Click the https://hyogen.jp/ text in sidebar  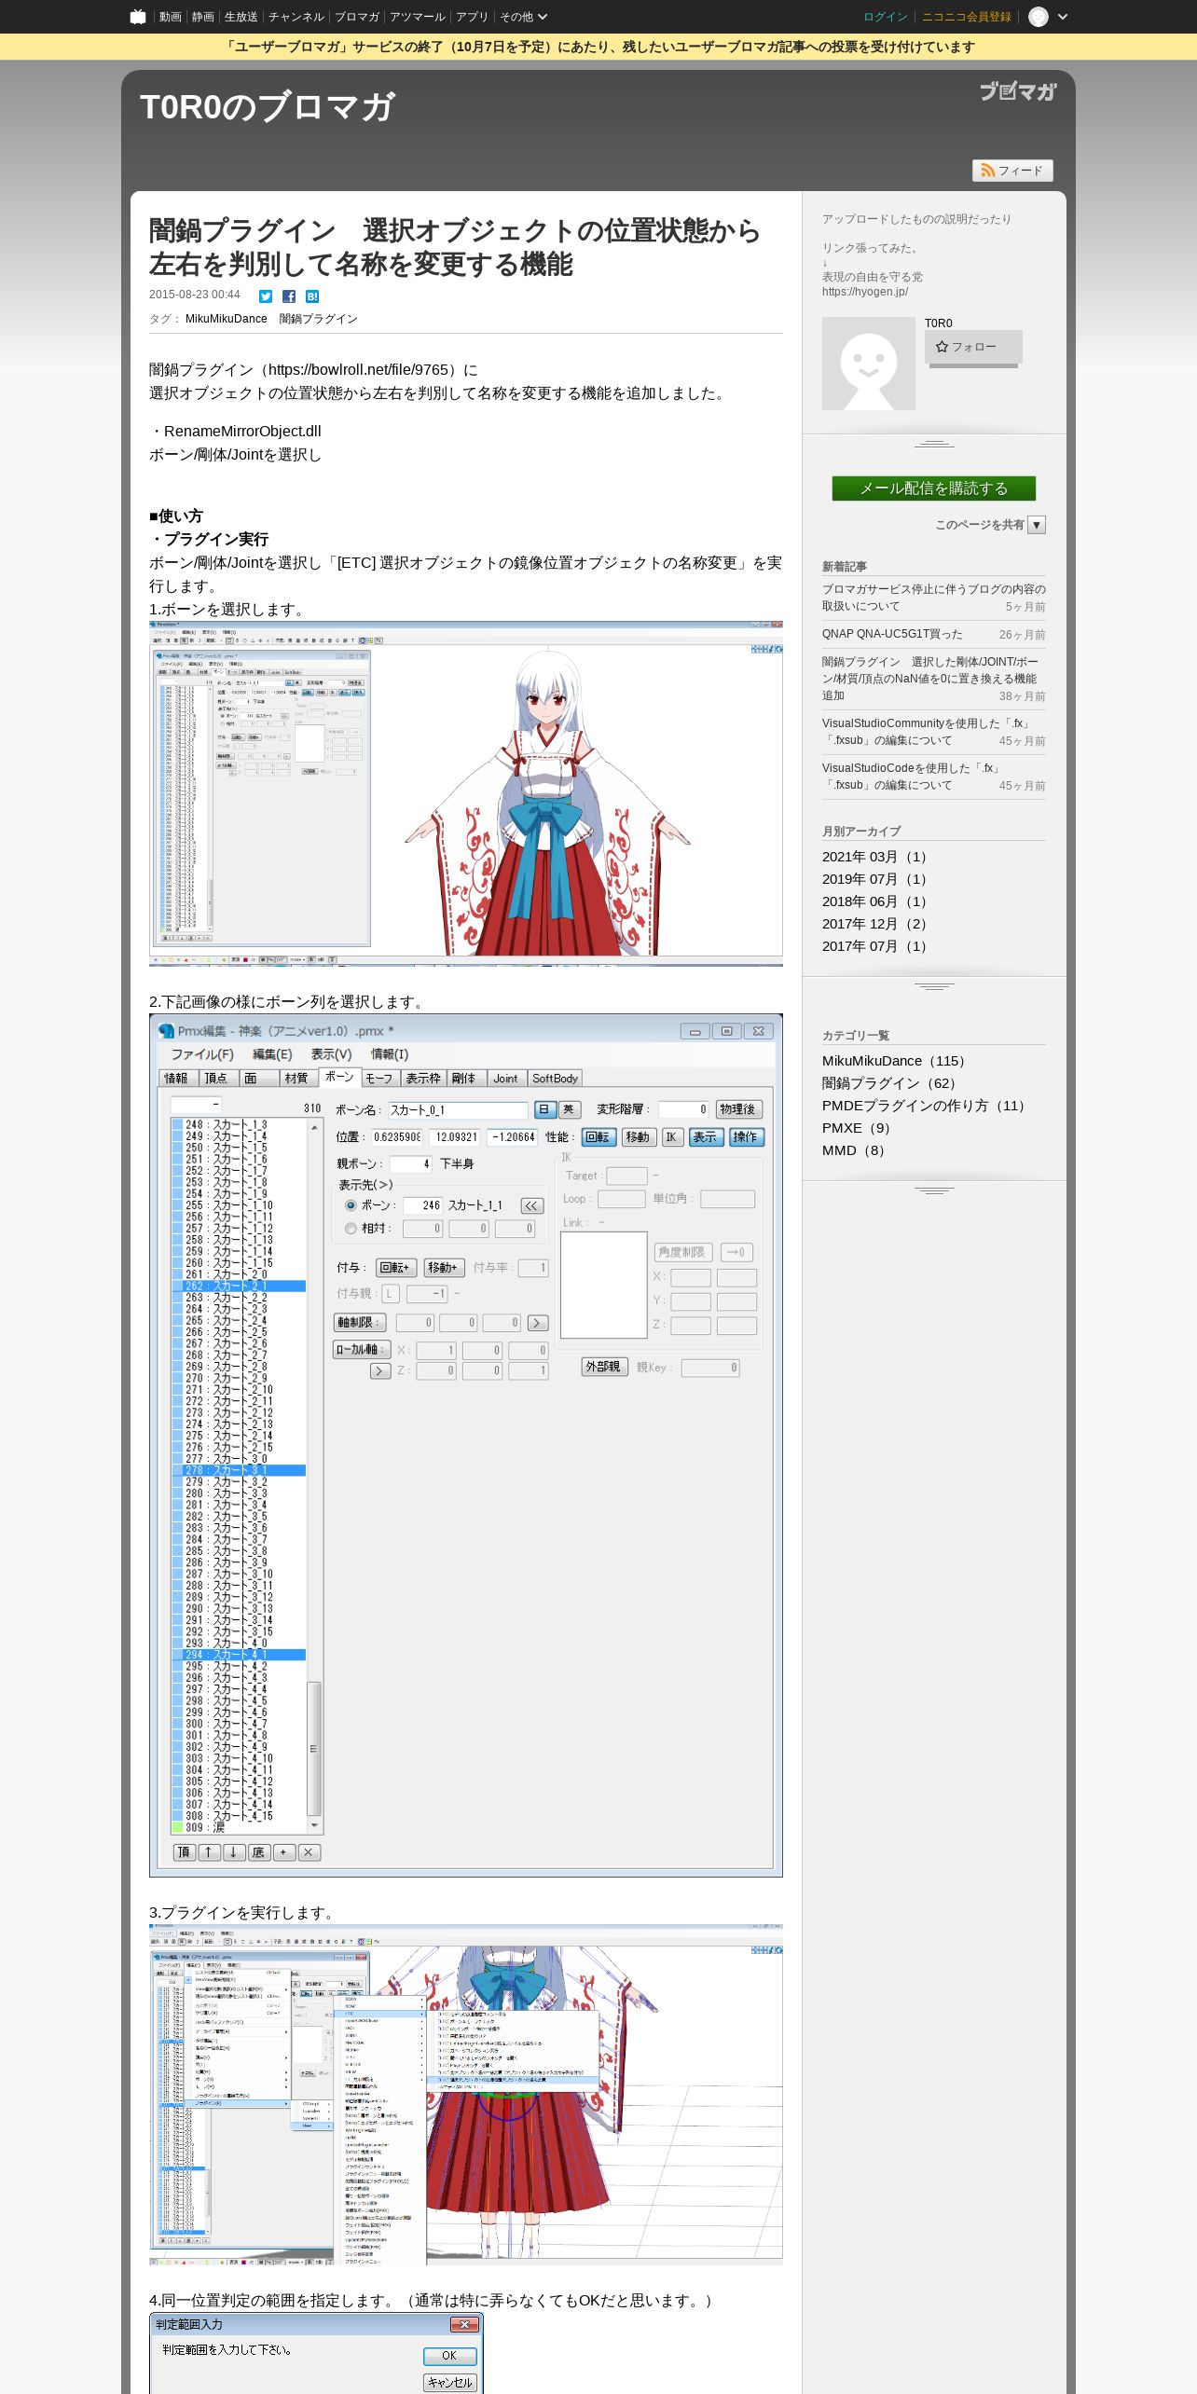coord(865,292)
